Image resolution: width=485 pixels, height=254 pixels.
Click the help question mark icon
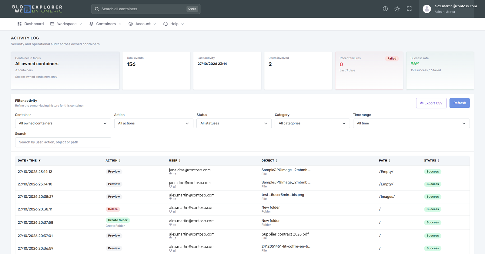(385, 9)
